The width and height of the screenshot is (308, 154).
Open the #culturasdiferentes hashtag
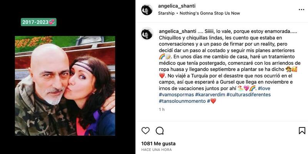pos(248,95)
